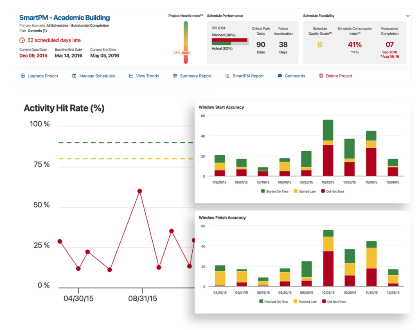419x330 pixels.
Task: Toggle Started On Time legend swatch
Action: click(263, 191)
